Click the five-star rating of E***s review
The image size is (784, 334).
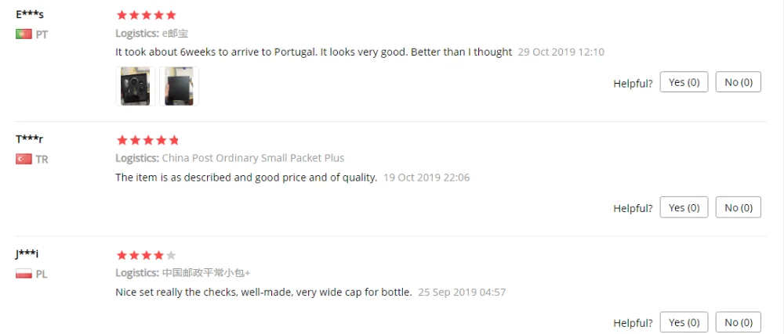click(147, 15)
